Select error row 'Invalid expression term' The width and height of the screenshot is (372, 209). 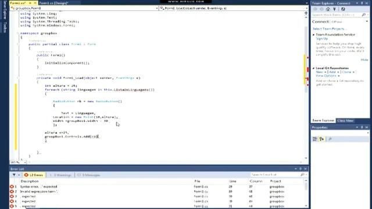pyautogui.click(x=156, y=192)
